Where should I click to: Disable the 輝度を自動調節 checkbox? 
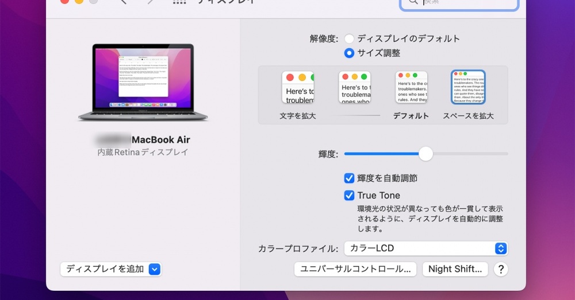tap(349, 178)
